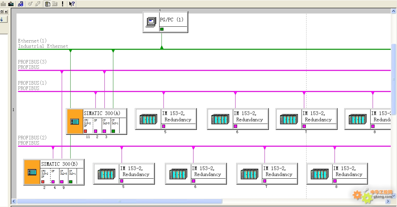The image size is (397, 207).
Task: Select magenta interface square, PROFIBUS(1) IM address 6
Action: [235, 126]
